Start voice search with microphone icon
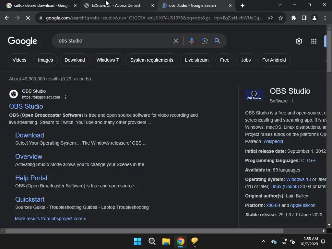Image resolution: width=332 pixels, height=249 pixels. (x=191, y=41)
